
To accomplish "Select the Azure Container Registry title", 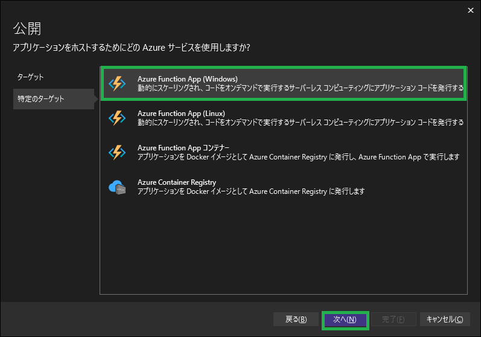I will [176, 182].
